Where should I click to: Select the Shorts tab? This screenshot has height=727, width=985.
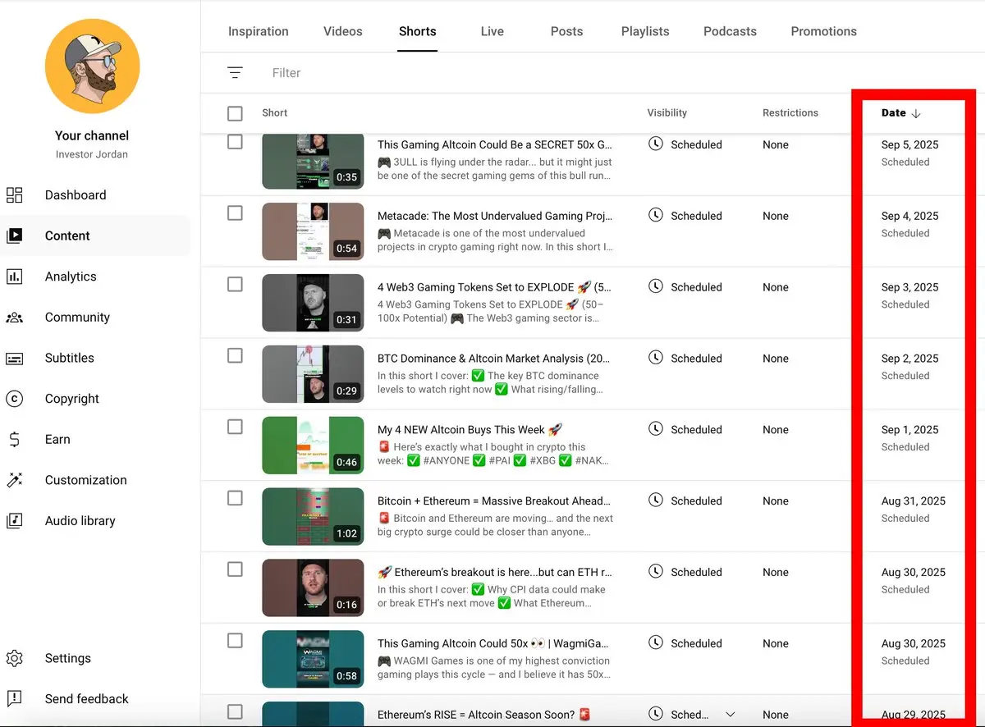418,31
